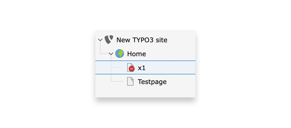Screen dimensions: 291x128
Task: Click the TYPO3 logo icon
Action: click(109, 39)
